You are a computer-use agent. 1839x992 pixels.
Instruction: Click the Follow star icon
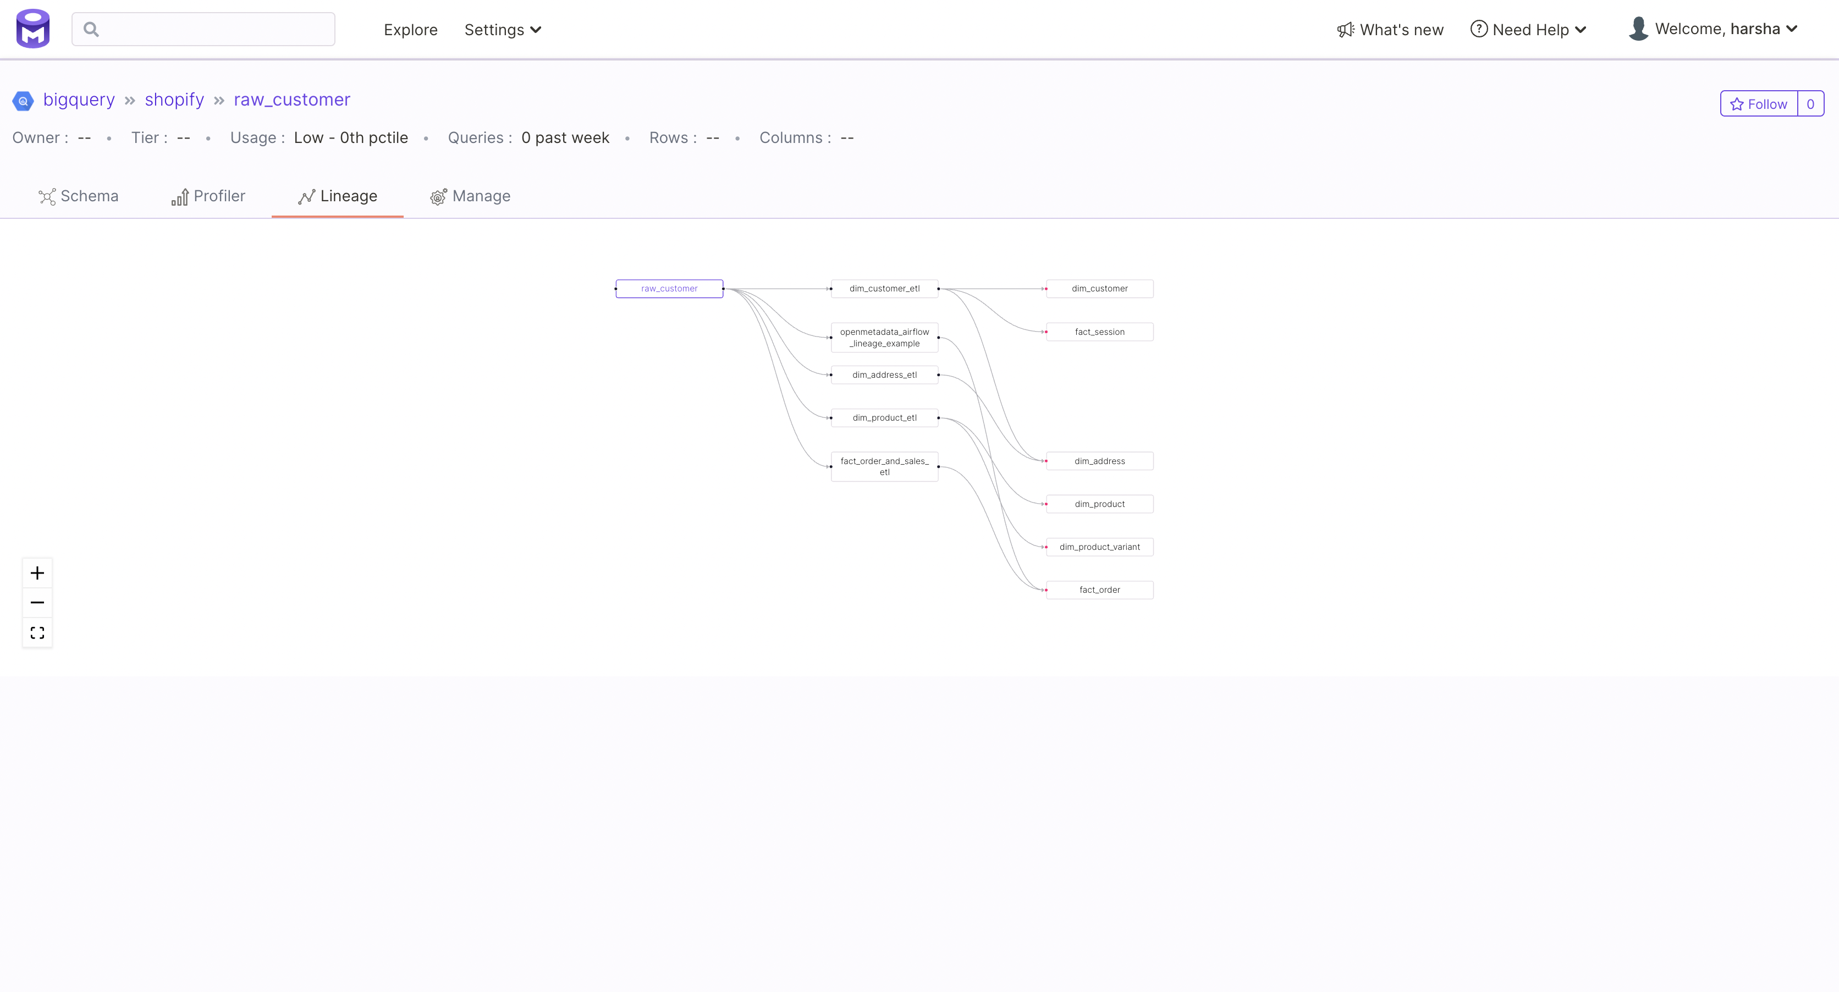pyautogui.click(x=1737, y=104)
